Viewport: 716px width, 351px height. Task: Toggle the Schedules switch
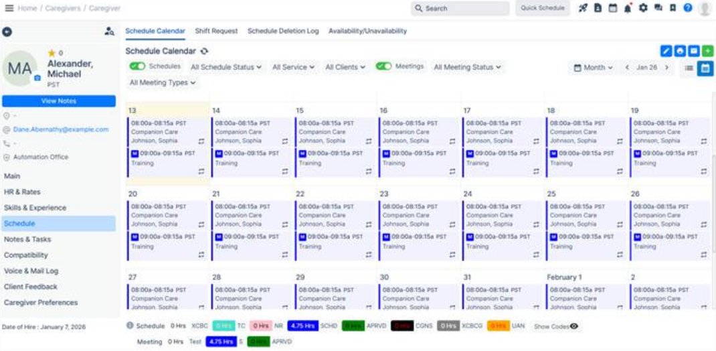(137, 66)
